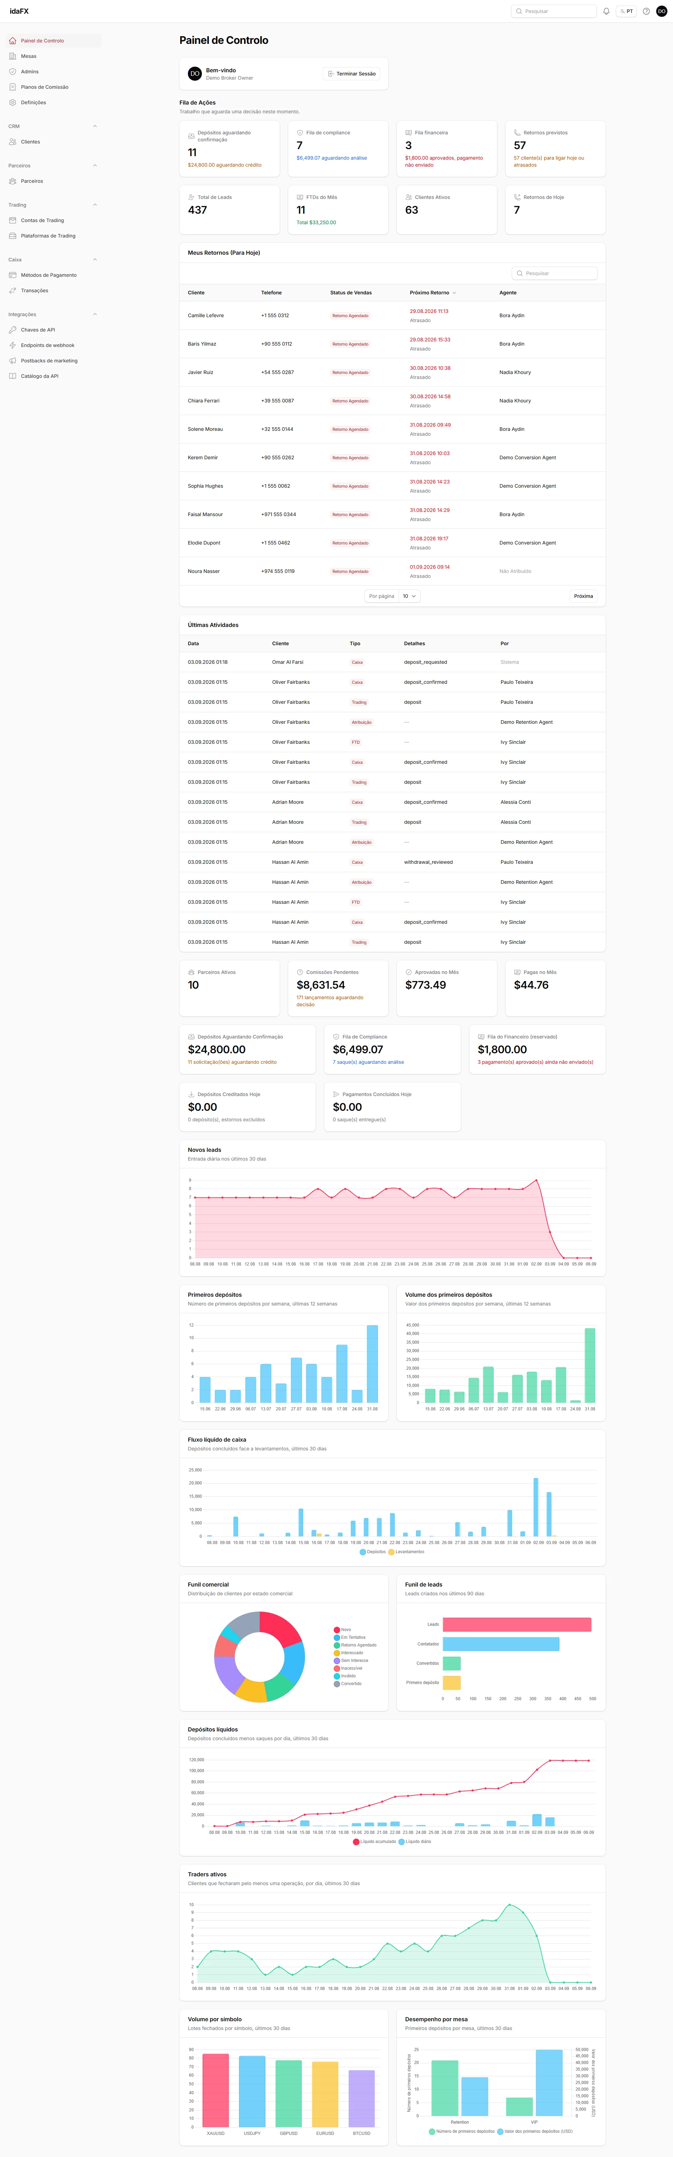Open help question-mark icon in header
Image resolution: width=673 pixels, height=2157 pixels.
[646, 11]
